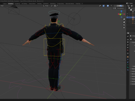Open the Tool properties tab
135x101 pixels.
(128, 36)
